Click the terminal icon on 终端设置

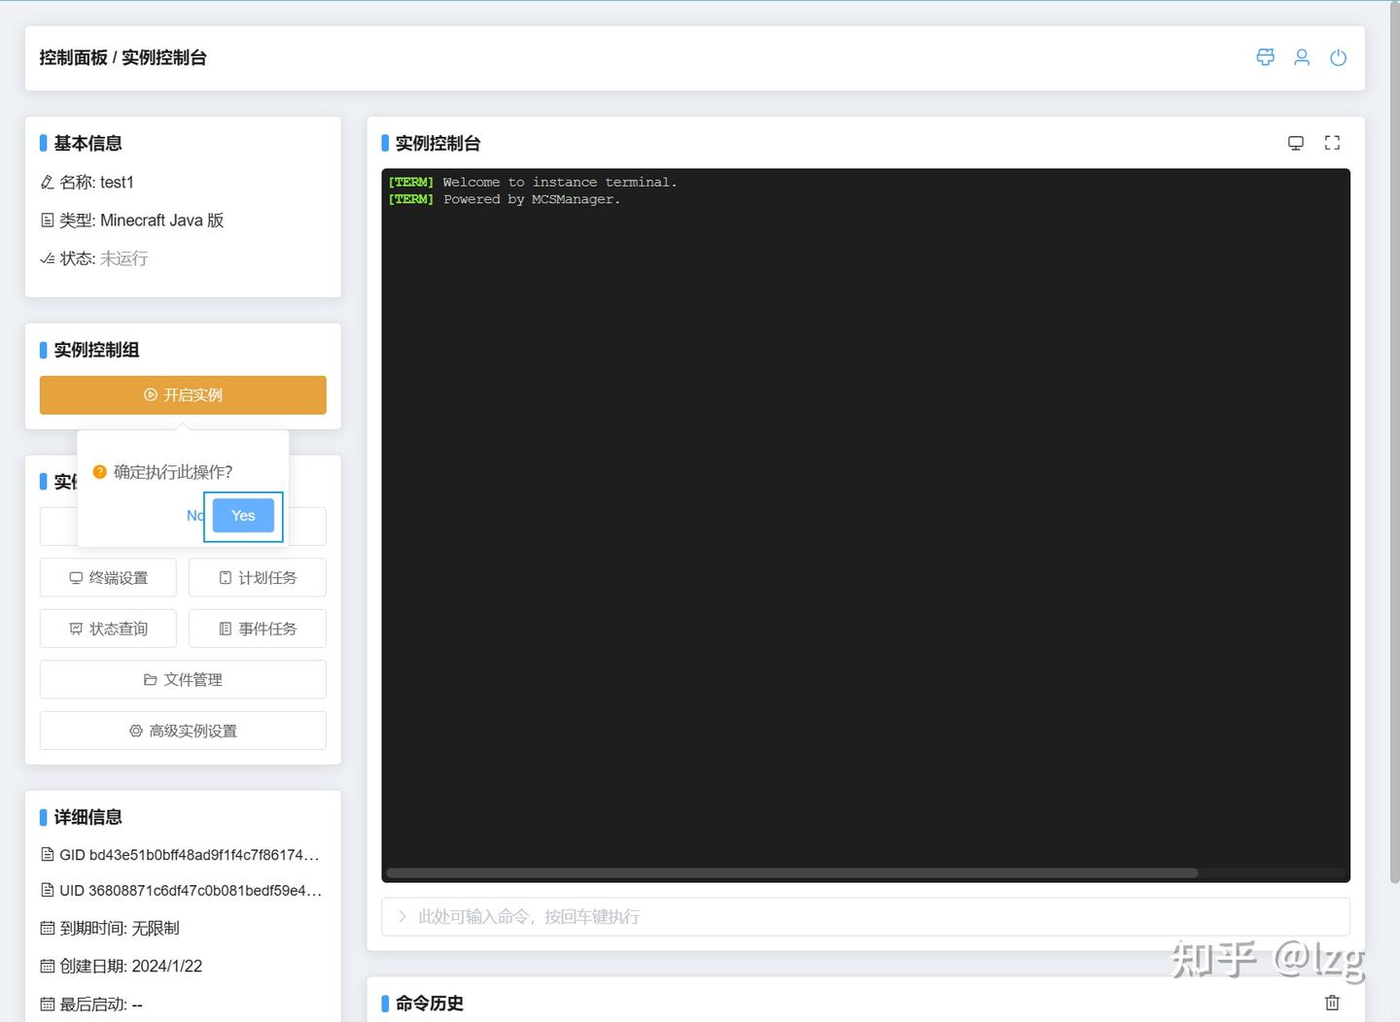pos(76,577)
